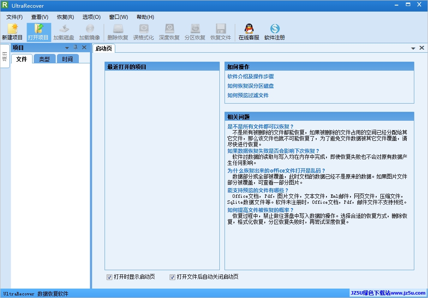Image resolution: width=428 pixels, height=298 pixels.
Task: Click the 新建项目 toolbar icon
Action: pyautogui.click(x=12, y=32)
